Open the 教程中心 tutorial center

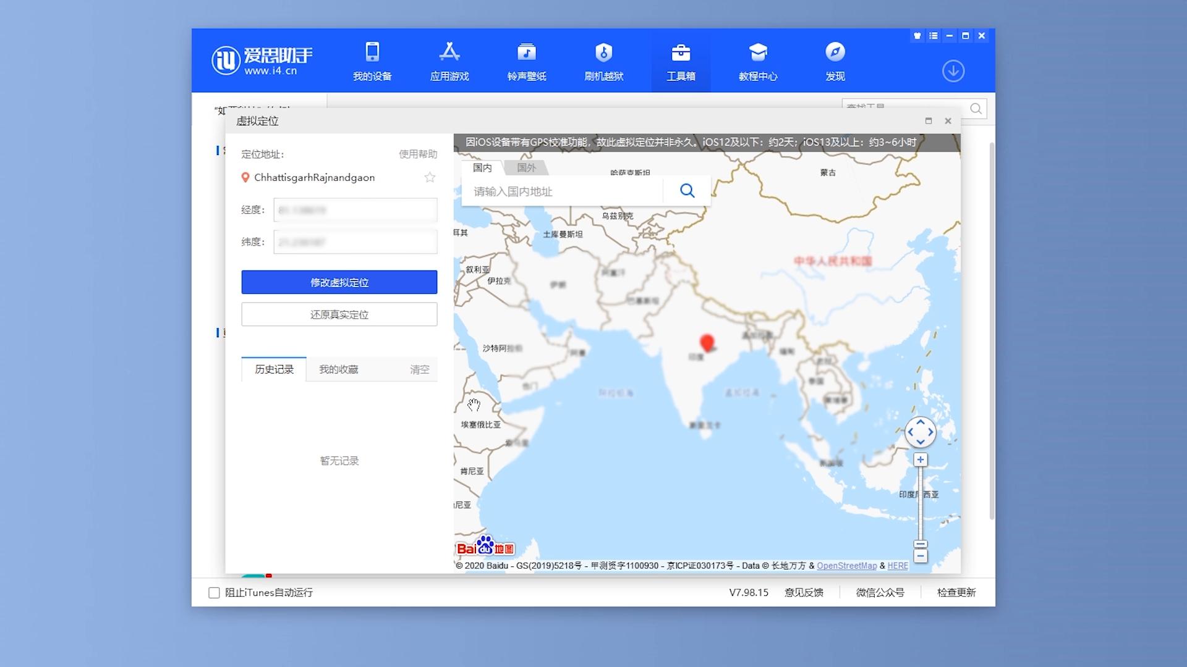[758, 60]
